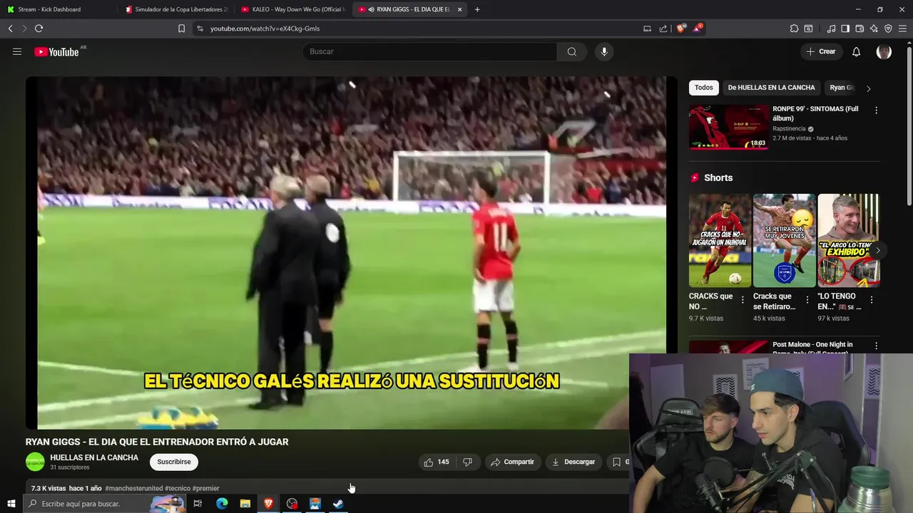The height and width of the screenshot is (513, 913).
Task: Reload the page with the refresh icon
Action: click(39, 28)
